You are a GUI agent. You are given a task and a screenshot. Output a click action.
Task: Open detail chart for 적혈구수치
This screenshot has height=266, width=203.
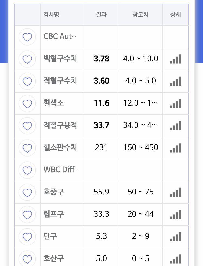pos(175,81)
